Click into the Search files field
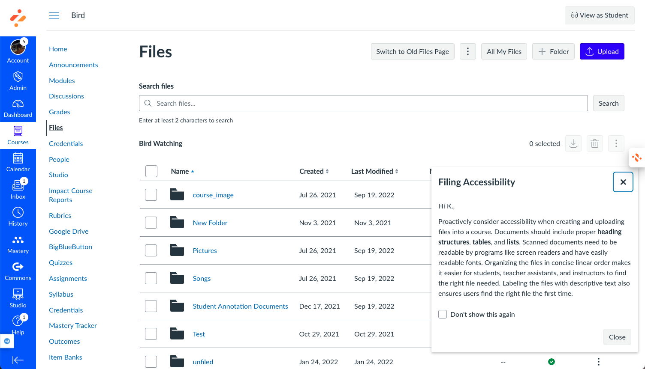The image size is (645, 369). pyautogui.click(x=363, y=103)
